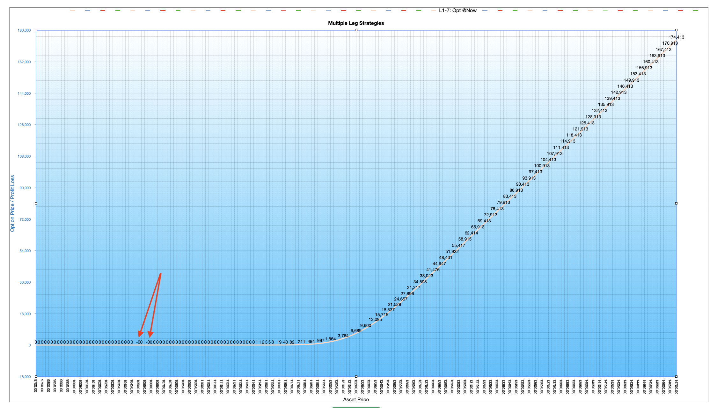Viewport: 717px width, 408px height.
Task: Select the 'Multiple Leg Strategies' chart title
Action: pos(356,23)
